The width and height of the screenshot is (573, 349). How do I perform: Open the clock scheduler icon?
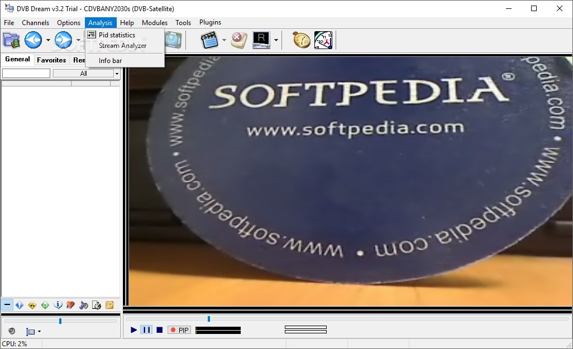(323, 40)
